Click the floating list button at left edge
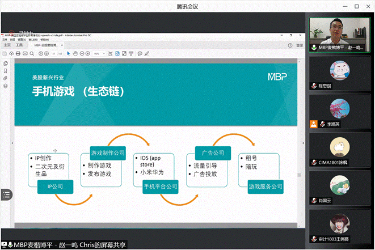The image size is (375, 250). click(6, 194)
